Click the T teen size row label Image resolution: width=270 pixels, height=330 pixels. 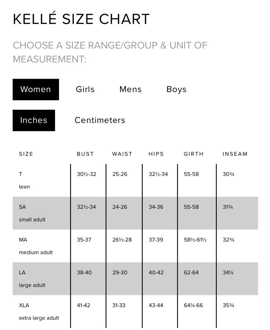24,180
